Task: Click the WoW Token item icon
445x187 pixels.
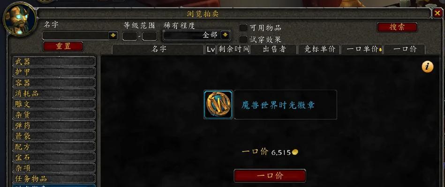Action: point(218,104)
